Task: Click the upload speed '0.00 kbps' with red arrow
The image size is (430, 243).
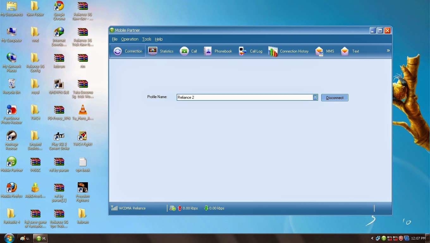Action: [187, 208]
